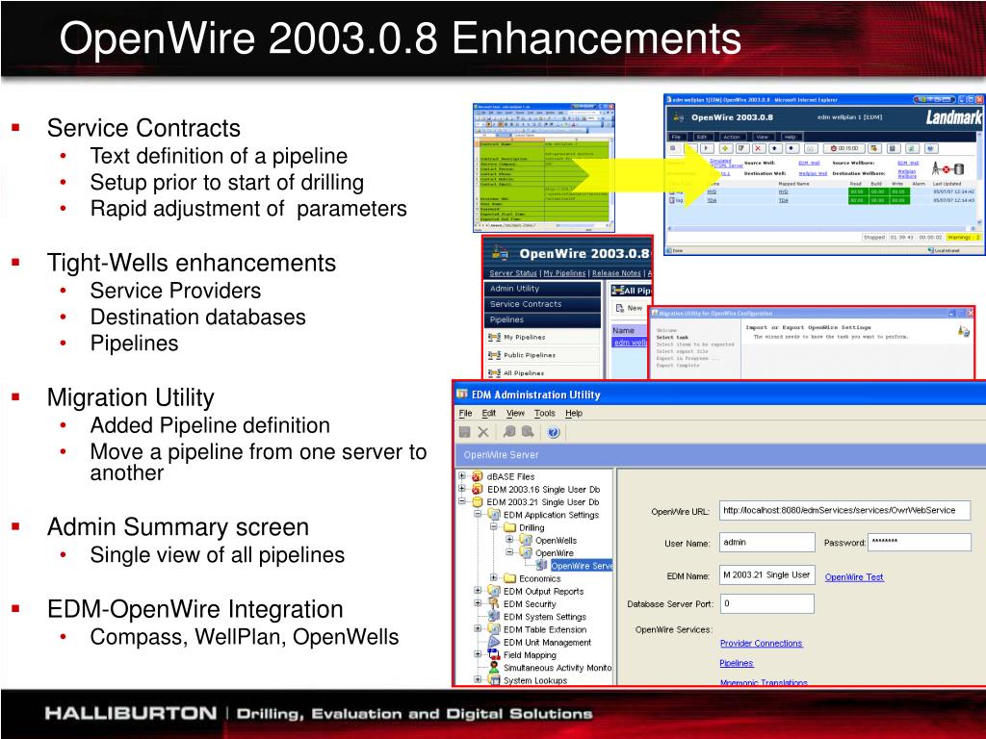Open the Edit menu in EDM Administration Utility
The height and width of the screenshot is (739, 986).
[488, 414]
